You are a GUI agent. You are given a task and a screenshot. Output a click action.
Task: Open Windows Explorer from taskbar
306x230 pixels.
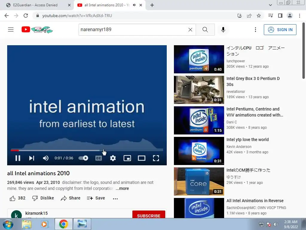pos(27,224)
